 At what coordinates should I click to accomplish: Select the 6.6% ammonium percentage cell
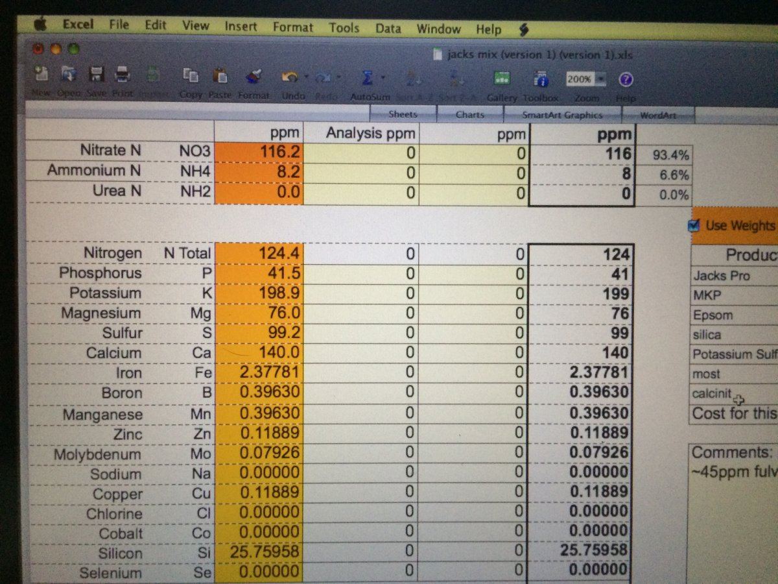point(664,175)
